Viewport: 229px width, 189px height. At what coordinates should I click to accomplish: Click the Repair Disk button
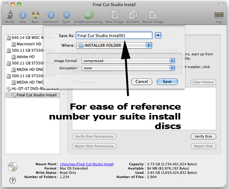pos(203,146)
